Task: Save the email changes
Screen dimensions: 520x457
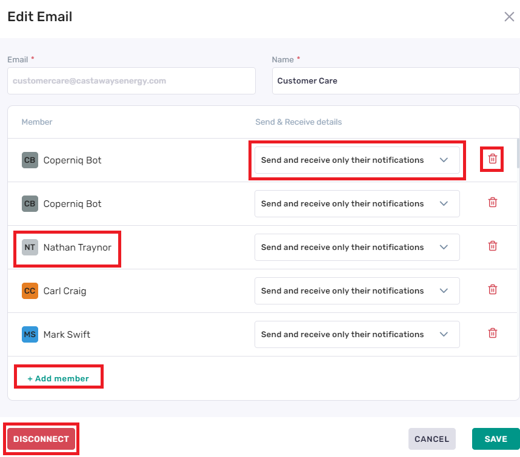Action: pos(496,439)
